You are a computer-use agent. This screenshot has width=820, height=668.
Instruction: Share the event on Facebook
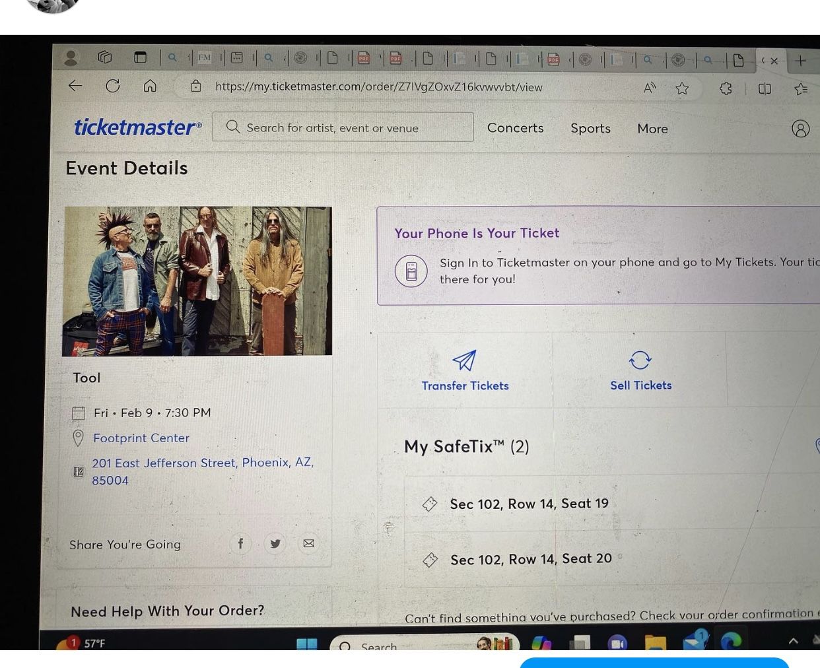click(240, 543)
